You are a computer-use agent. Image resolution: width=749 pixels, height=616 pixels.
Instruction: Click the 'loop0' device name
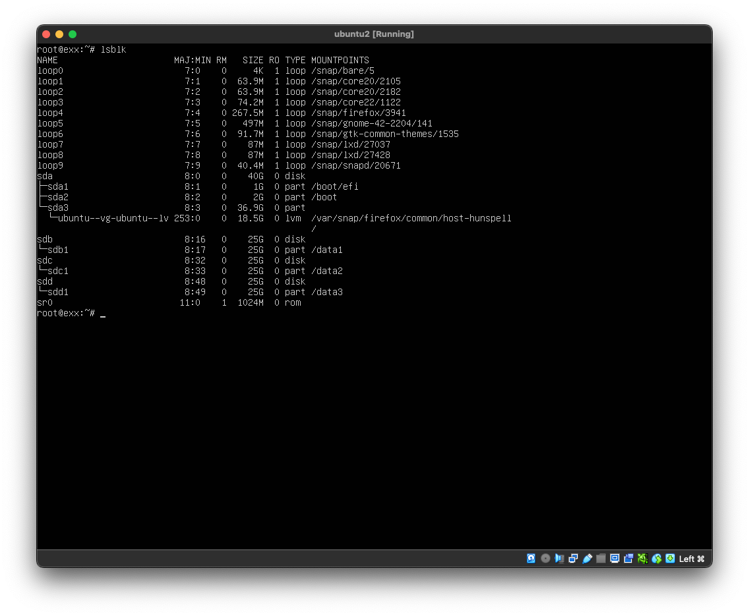click(50, 70)
